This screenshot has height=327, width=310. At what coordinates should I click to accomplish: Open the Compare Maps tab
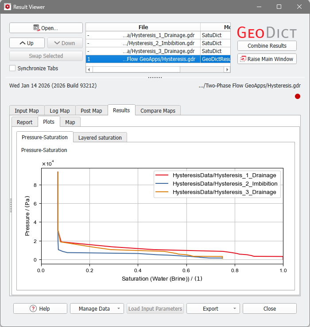point(158,111)
